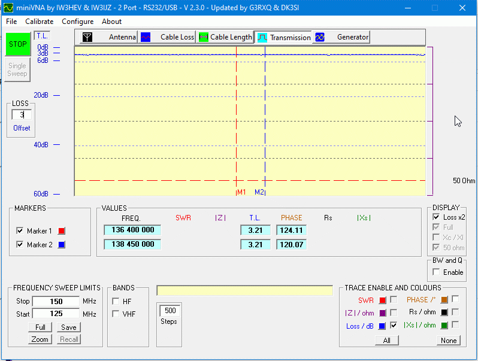This screenshot has width=478, height=361.
Task: Click the Full sweep button
Action: [x=40, y=327]
